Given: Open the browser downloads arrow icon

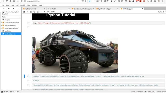Looking at the screenshot, I should (90, 1).
